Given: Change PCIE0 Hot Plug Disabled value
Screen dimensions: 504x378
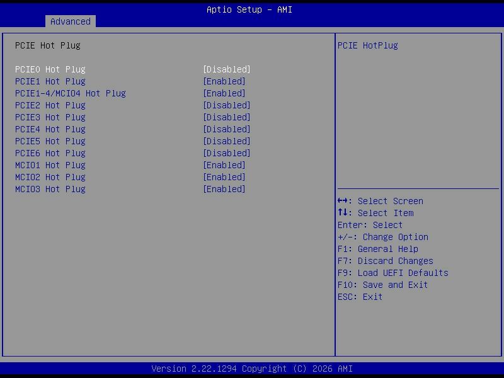Looking at the screenshot, I should click(227, 69).
